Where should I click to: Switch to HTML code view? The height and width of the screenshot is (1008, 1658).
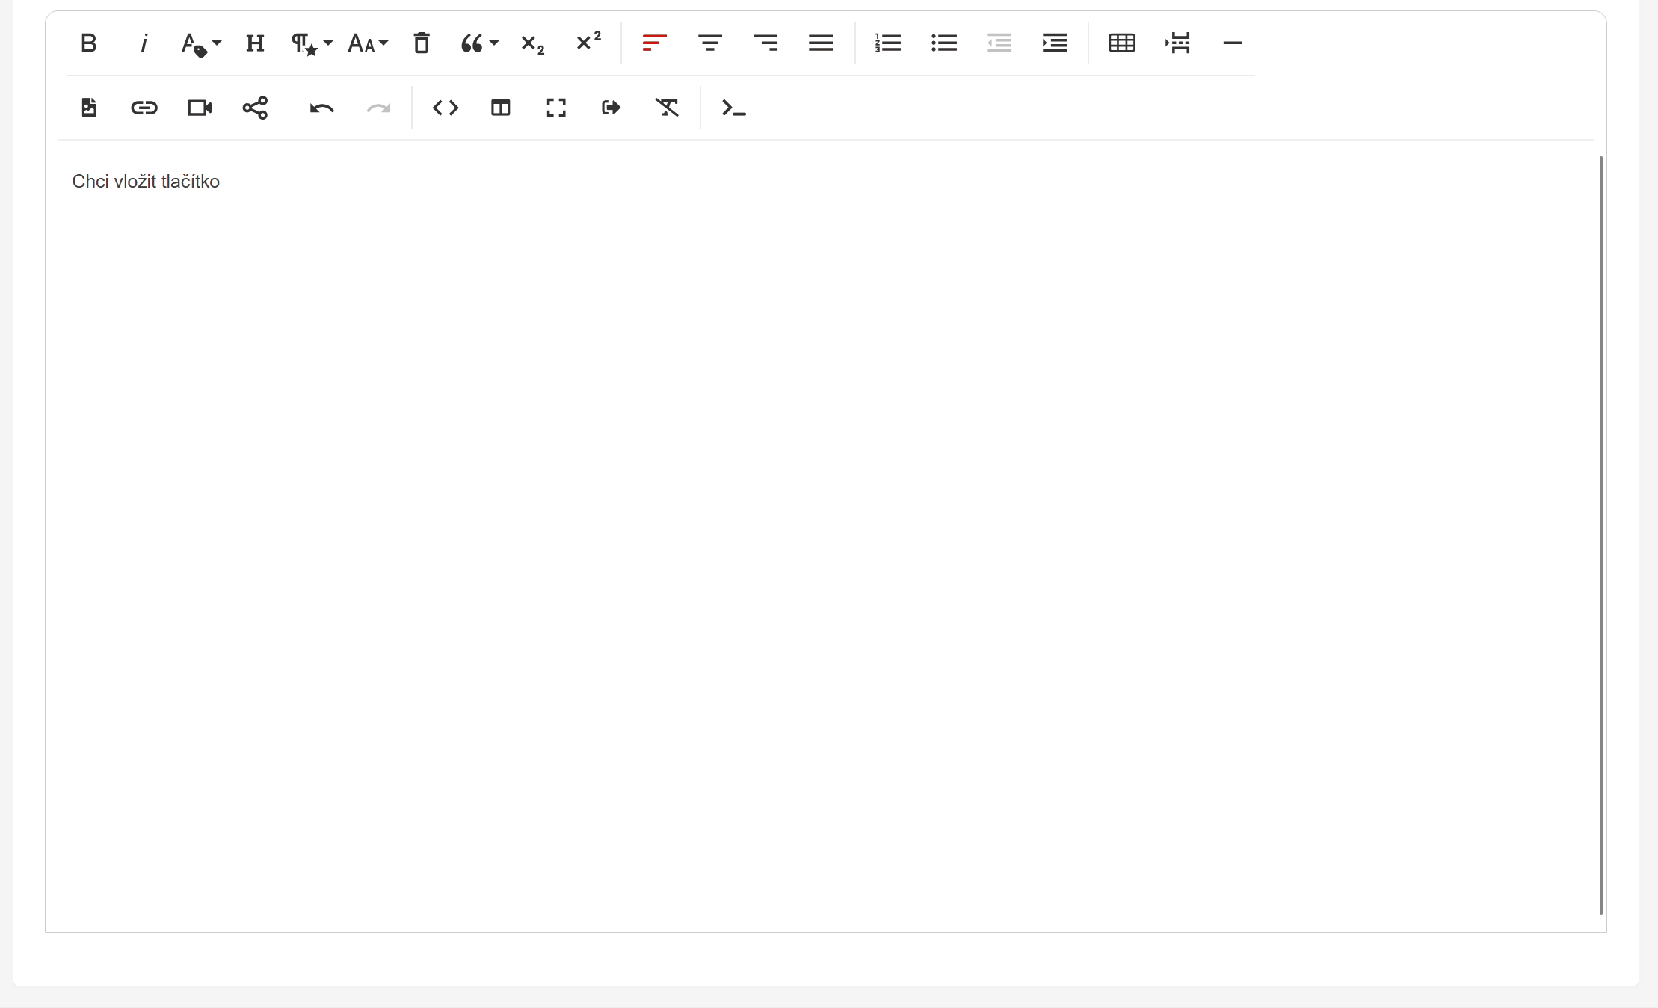(x=446, y=108)
